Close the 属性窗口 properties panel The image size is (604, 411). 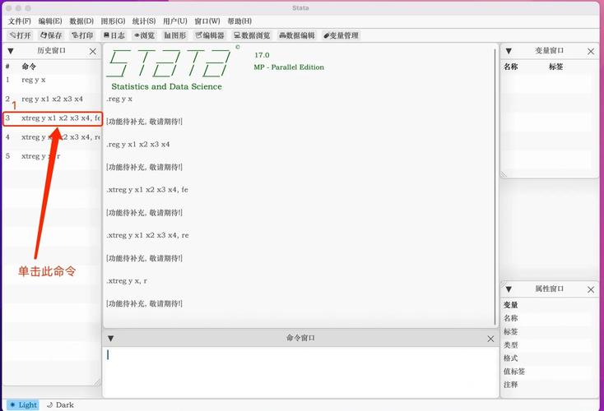(591, 289)
